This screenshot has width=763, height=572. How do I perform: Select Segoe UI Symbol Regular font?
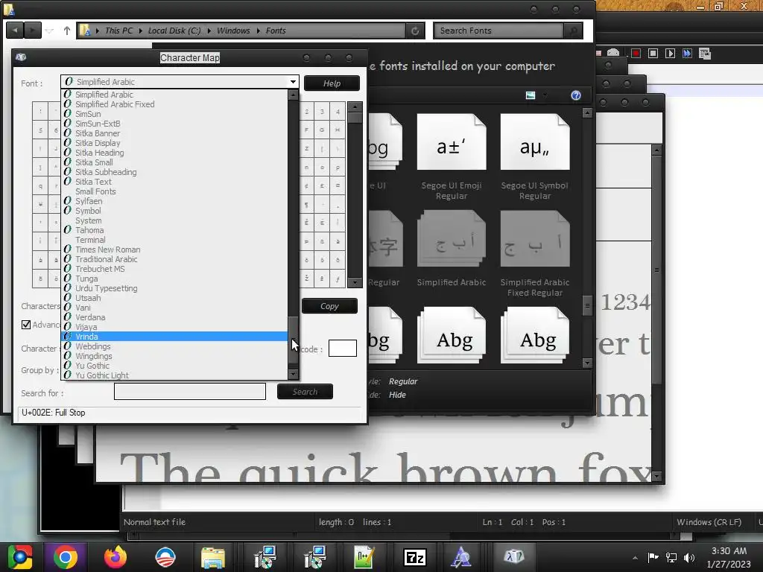point(534,156)
